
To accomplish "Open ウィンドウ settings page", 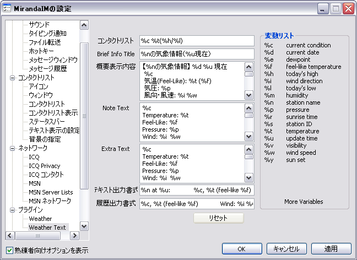I will coord(41,95).
